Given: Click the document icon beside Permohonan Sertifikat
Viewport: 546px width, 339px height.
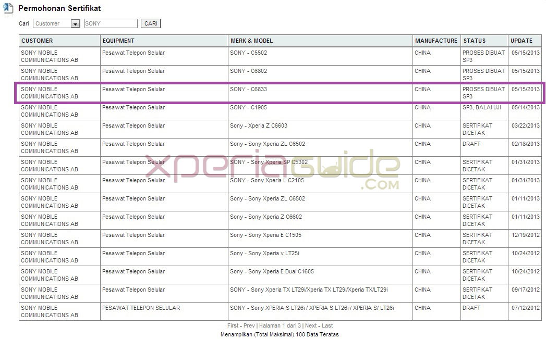Looking at the screenshot, I should 8,8.
